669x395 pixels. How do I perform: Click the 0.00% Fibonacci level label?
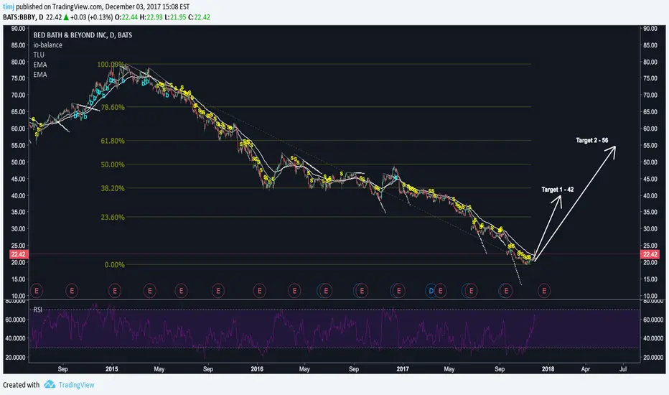115,265
